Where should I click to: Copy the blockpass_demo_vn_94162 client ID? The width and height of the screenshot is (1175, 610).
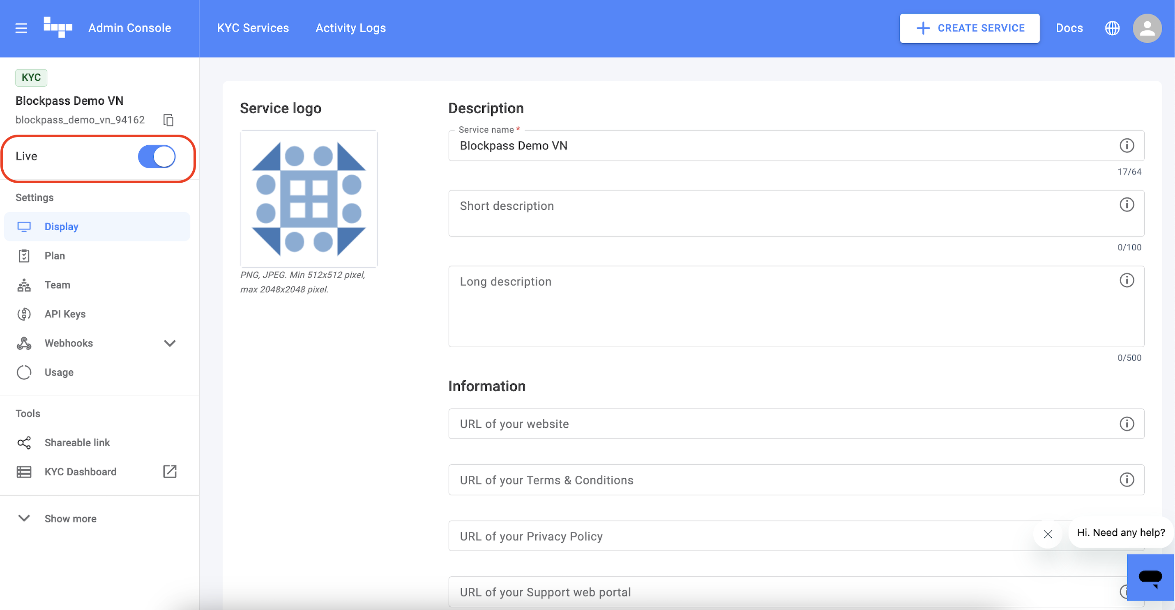coord(168,120)
